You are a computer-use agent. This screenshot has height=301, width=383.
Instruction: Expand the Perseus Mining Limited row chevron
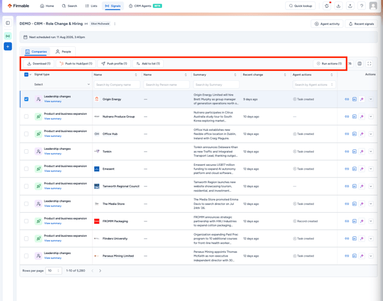(371, 256)
